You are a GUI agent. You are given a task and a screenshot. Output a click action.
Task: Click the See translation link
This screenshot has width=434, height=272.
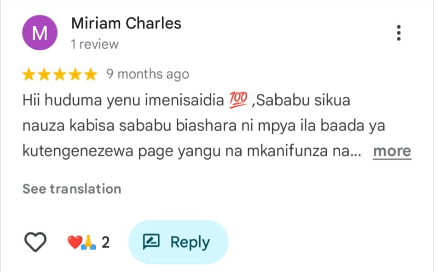tap(72, 189)
